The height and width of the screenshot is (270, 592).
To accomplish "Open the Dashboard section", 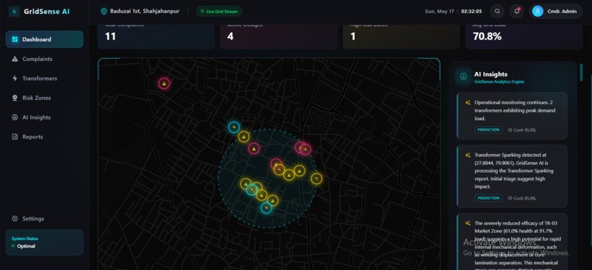I will point(45,39).
